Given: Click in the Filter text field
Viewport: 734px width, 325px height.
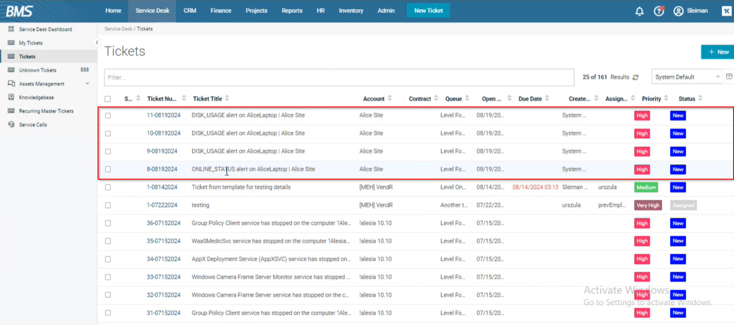Looking at the screenshot, I should (339, 77).
